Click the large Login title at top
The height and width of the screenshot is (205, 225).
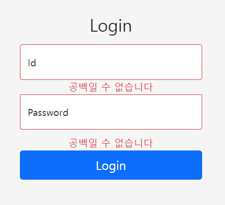point(111,26)
